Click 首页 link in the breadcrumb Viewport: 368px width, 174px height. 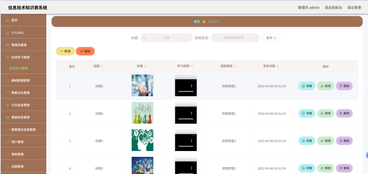click(197, 22)
